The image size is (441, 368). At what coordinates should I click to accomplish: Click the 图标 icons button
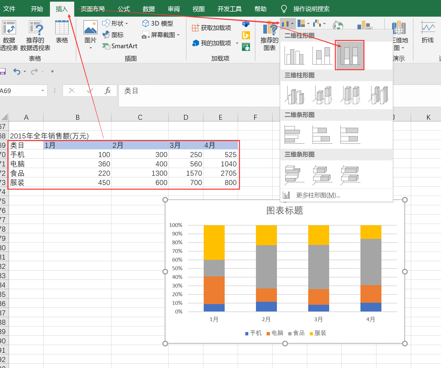pos(113,35)
